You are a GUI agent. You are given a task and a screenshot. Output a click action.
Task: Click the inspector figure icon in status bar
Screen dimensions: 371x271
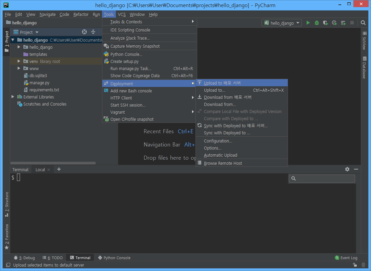(x=364, y=265)
